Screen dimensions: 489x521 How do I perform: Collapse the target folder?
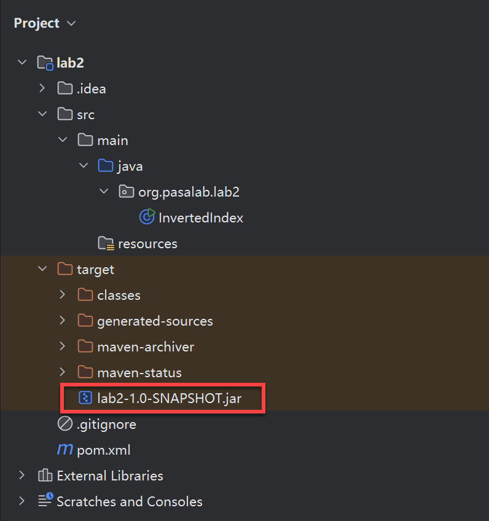pos(42,268)
